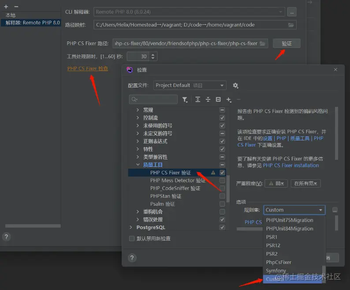Expand the 未定义的符号 group
The height and width of the screenshot is (290, 350).
coord(138,133)
